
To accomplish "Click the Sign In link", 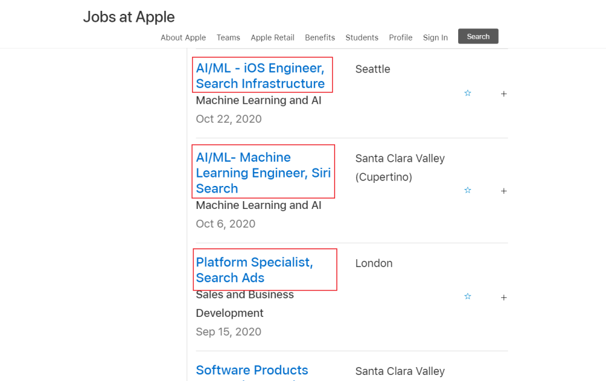I will click(x=435, y=38).
